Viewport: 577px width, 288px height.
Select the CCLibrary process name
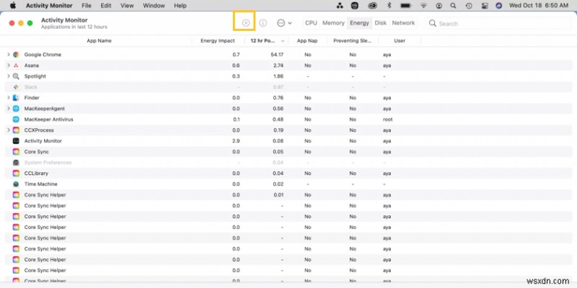[36, 173]
